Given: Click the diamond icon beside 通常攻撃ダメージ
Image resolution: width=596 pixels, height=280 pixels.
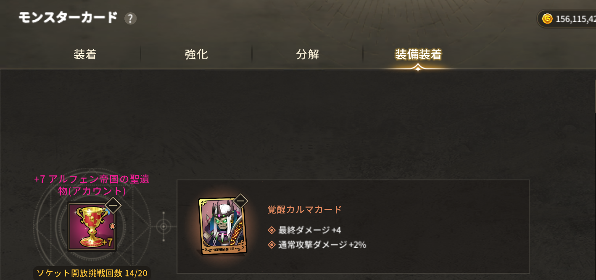Looking at the screenshot, I should (x=272, y=245).
